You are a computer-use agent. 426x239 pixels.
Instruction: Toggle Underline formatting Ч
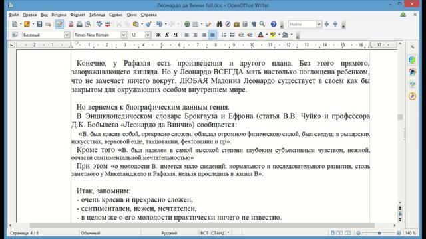(176, 35)
